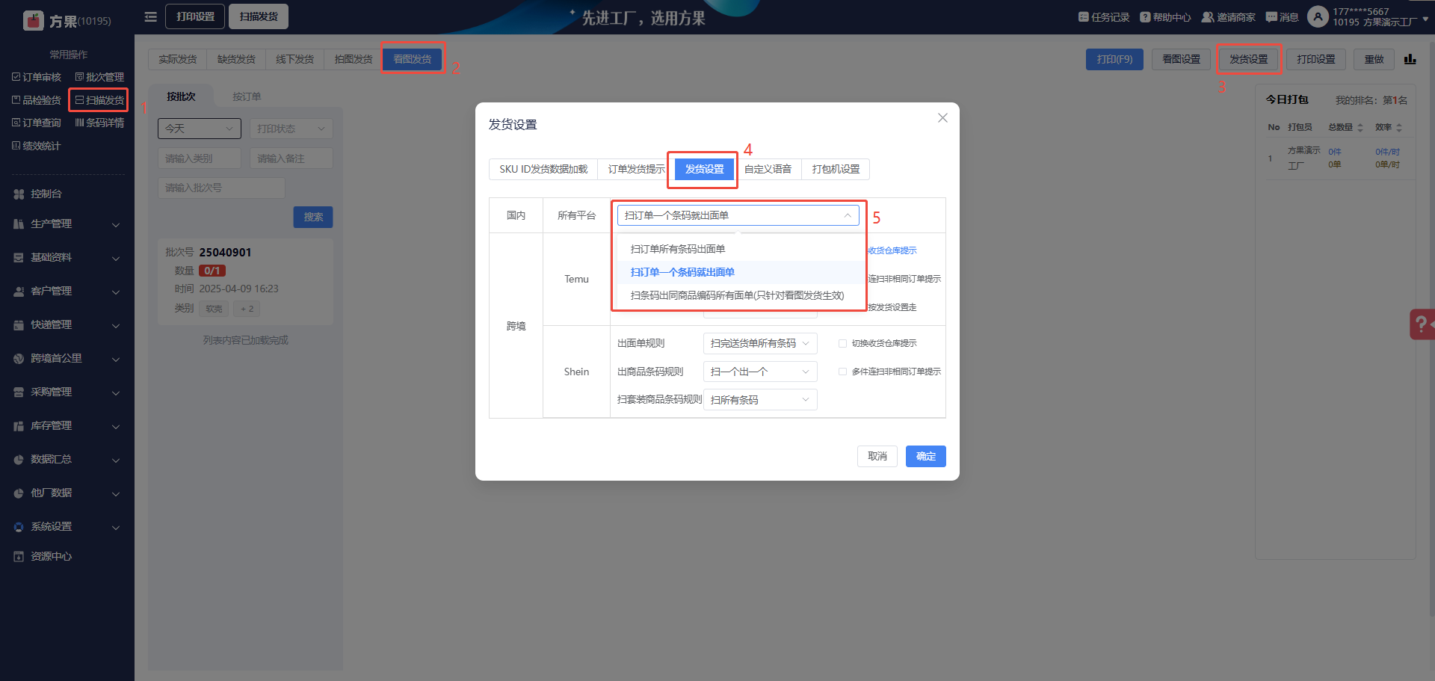This screenshot has height=681, width=1435.
Task: Sort by 总数量 column arrows
Action: point(1360,128)
